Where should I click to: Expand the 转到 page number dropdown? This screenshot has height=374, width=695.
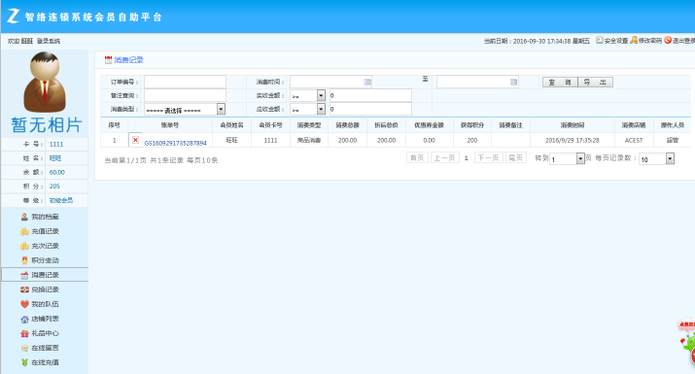coord(580,158)
